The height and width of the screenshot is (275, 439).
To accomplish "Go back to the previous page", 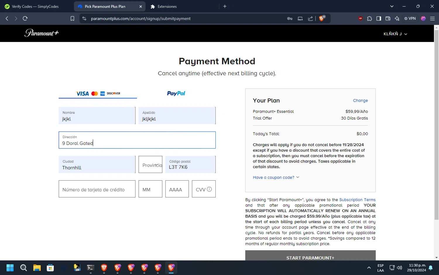I will click(7, 18).
